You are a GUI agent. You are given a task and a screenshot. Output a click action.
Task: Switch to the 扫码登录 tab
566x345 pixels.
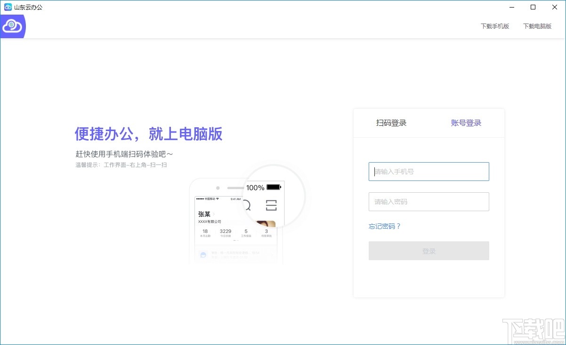391,123
